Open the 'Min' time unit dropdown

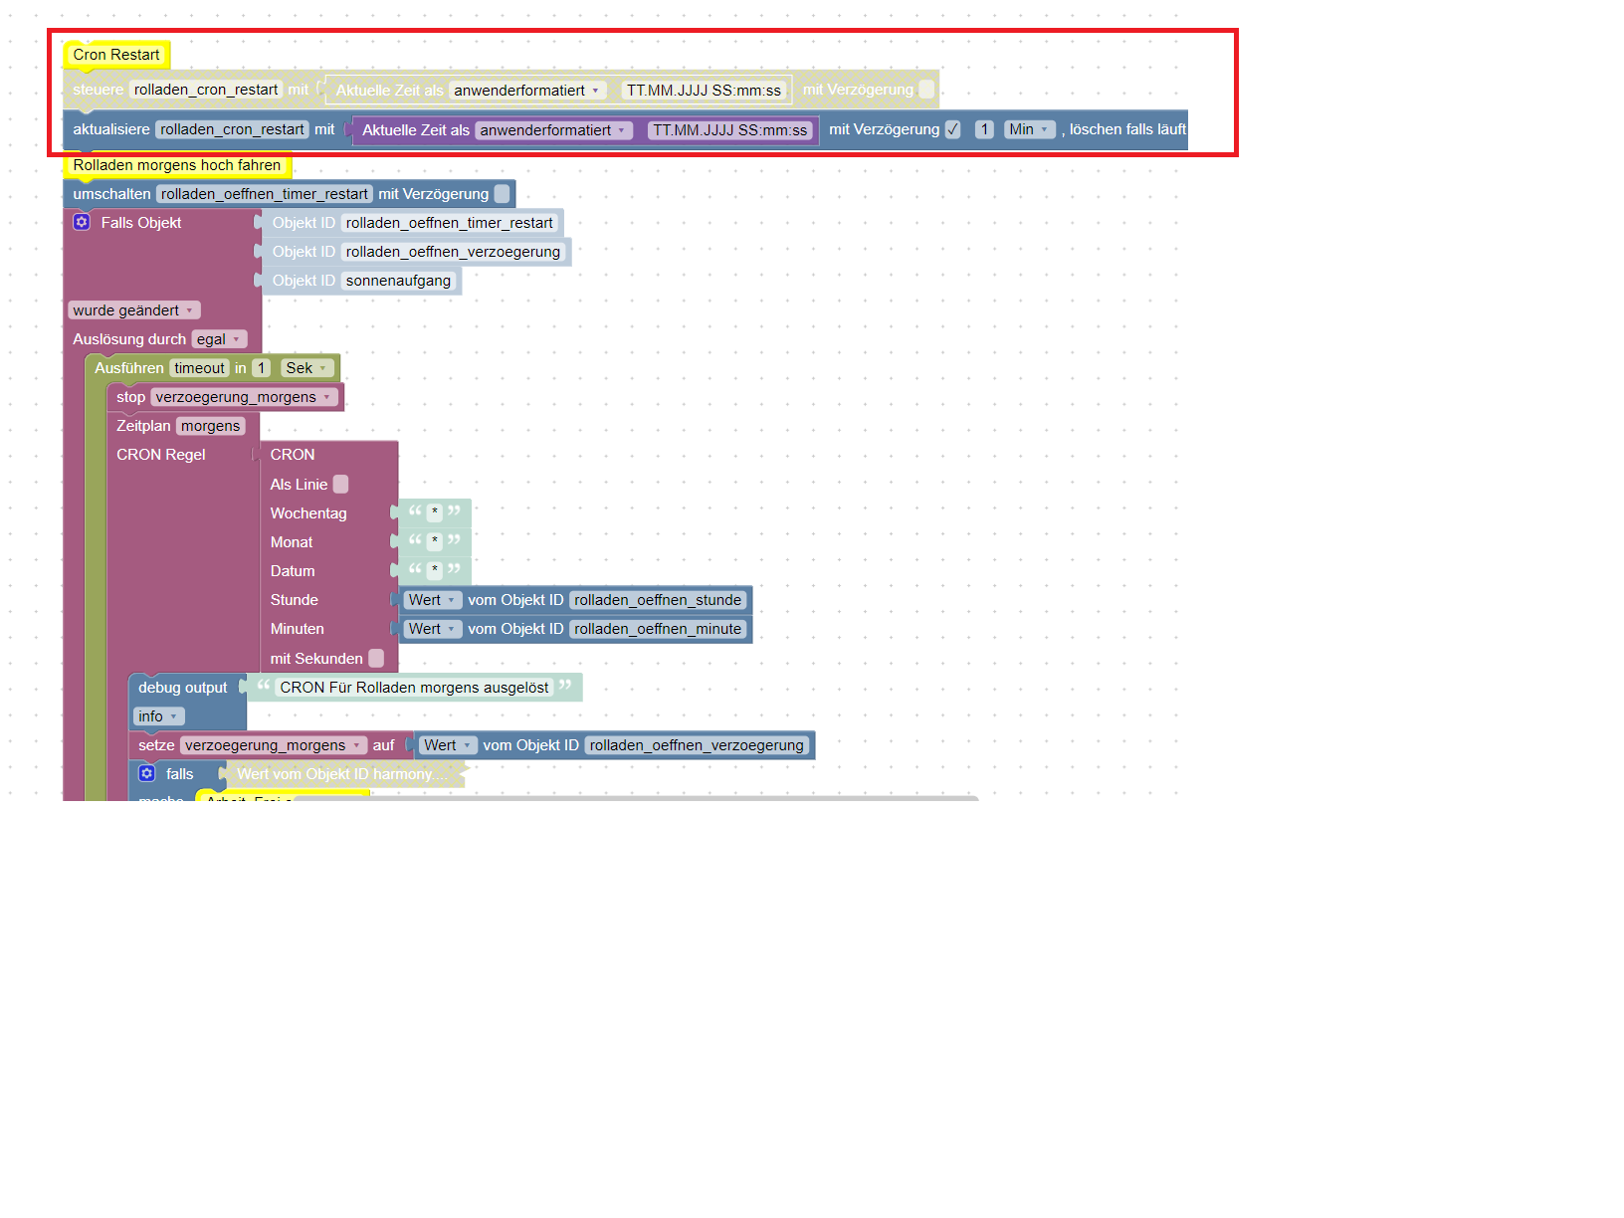pyautogui.click(x=1029, y=129)
